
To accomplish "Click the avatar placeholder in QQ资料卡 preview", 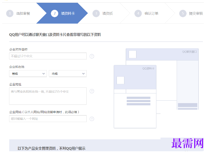I will pyautogui.click(x=120, y=80).
